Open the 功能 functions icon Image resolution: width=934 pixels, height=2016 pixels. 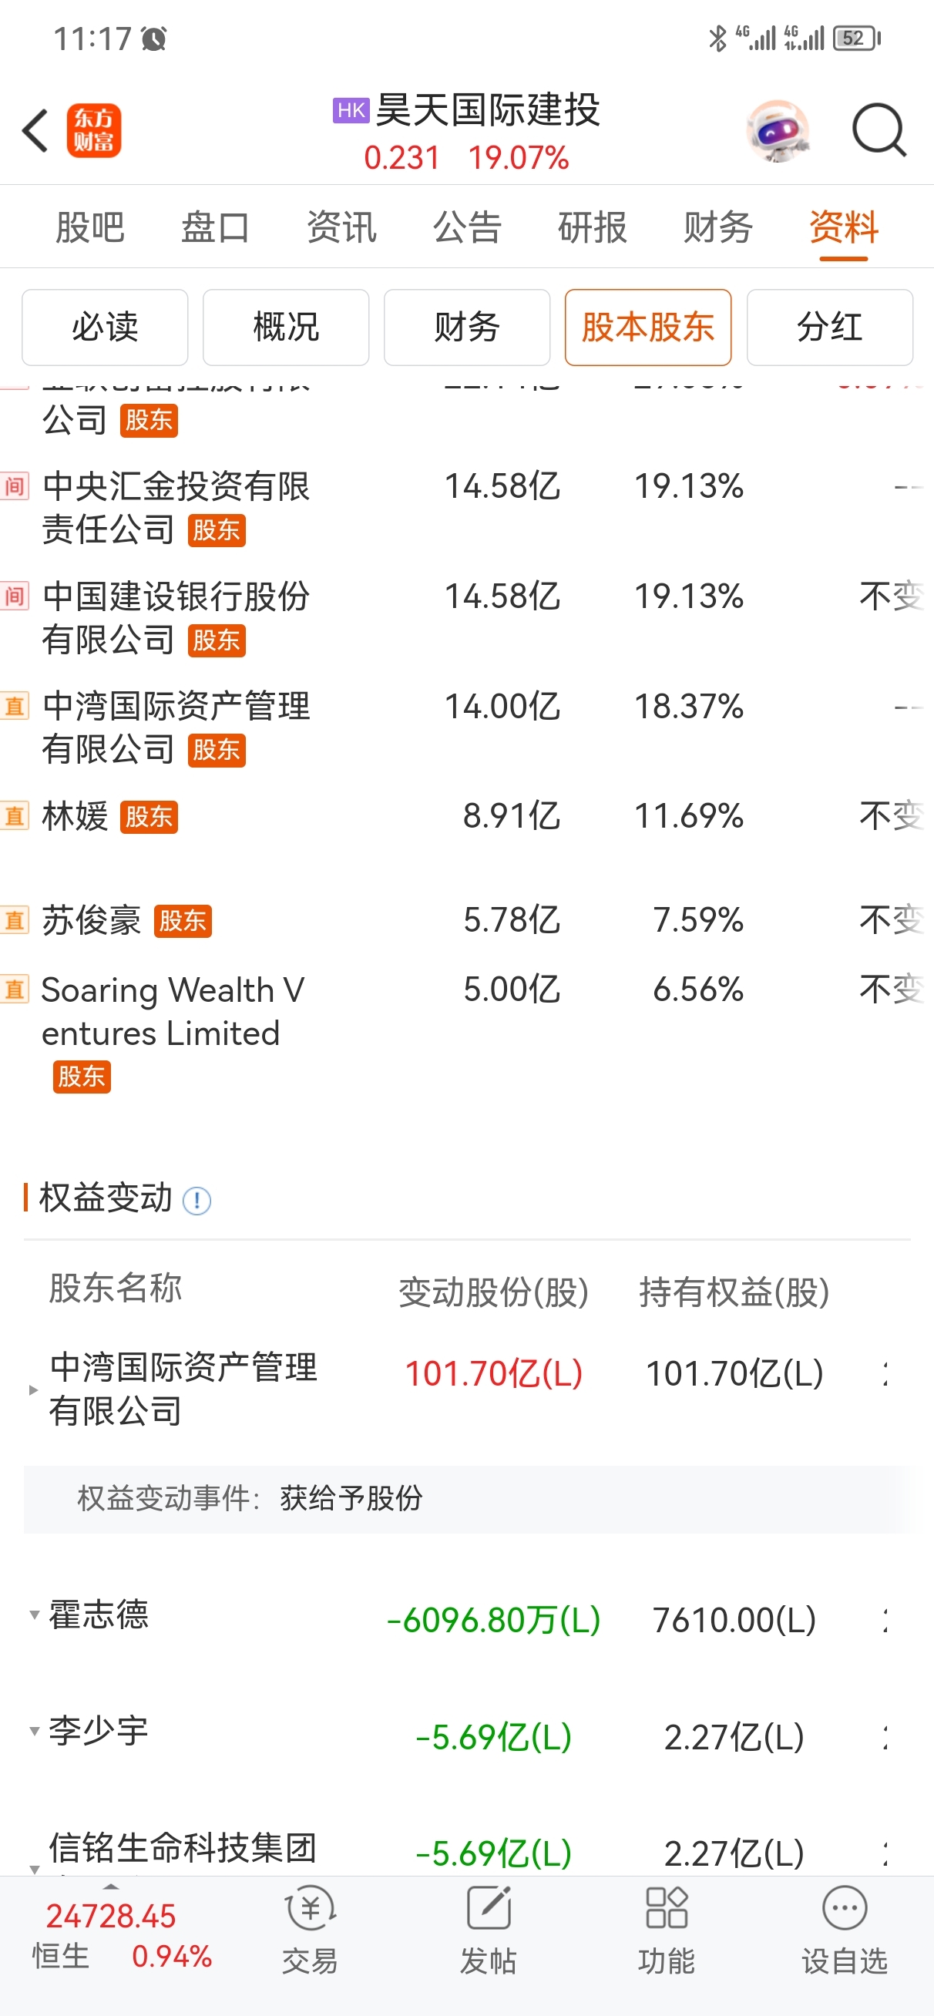(667, 1928)
